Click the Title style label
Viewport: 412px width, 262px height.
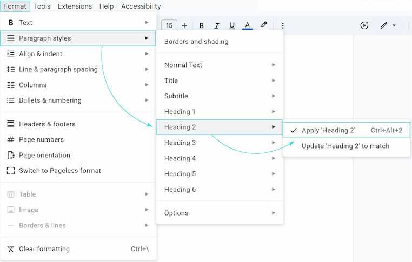tap(171, 80)
